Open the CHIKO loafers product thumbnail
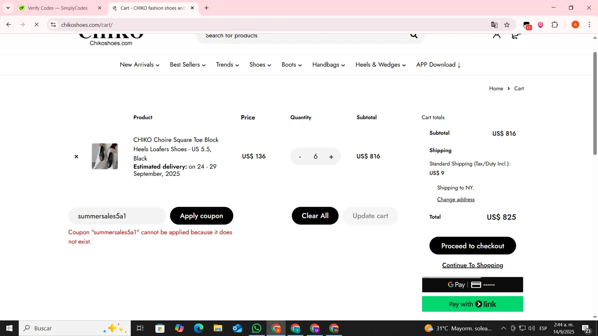The height and width of the screenshot is (336, 598). [x=105, y=156]
